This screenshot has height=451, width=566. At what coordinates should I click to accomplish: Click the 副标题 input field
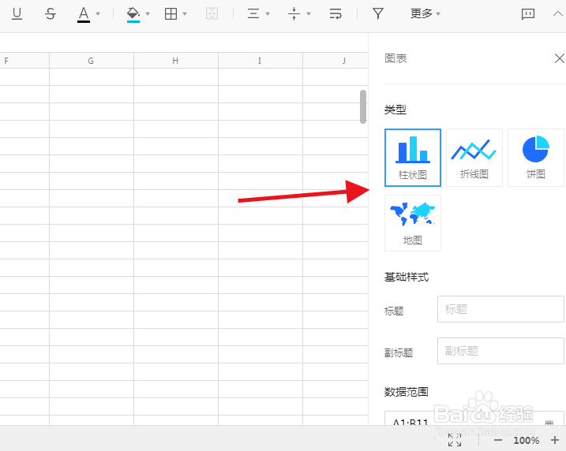pyautogui.click(x=500, y=351)
